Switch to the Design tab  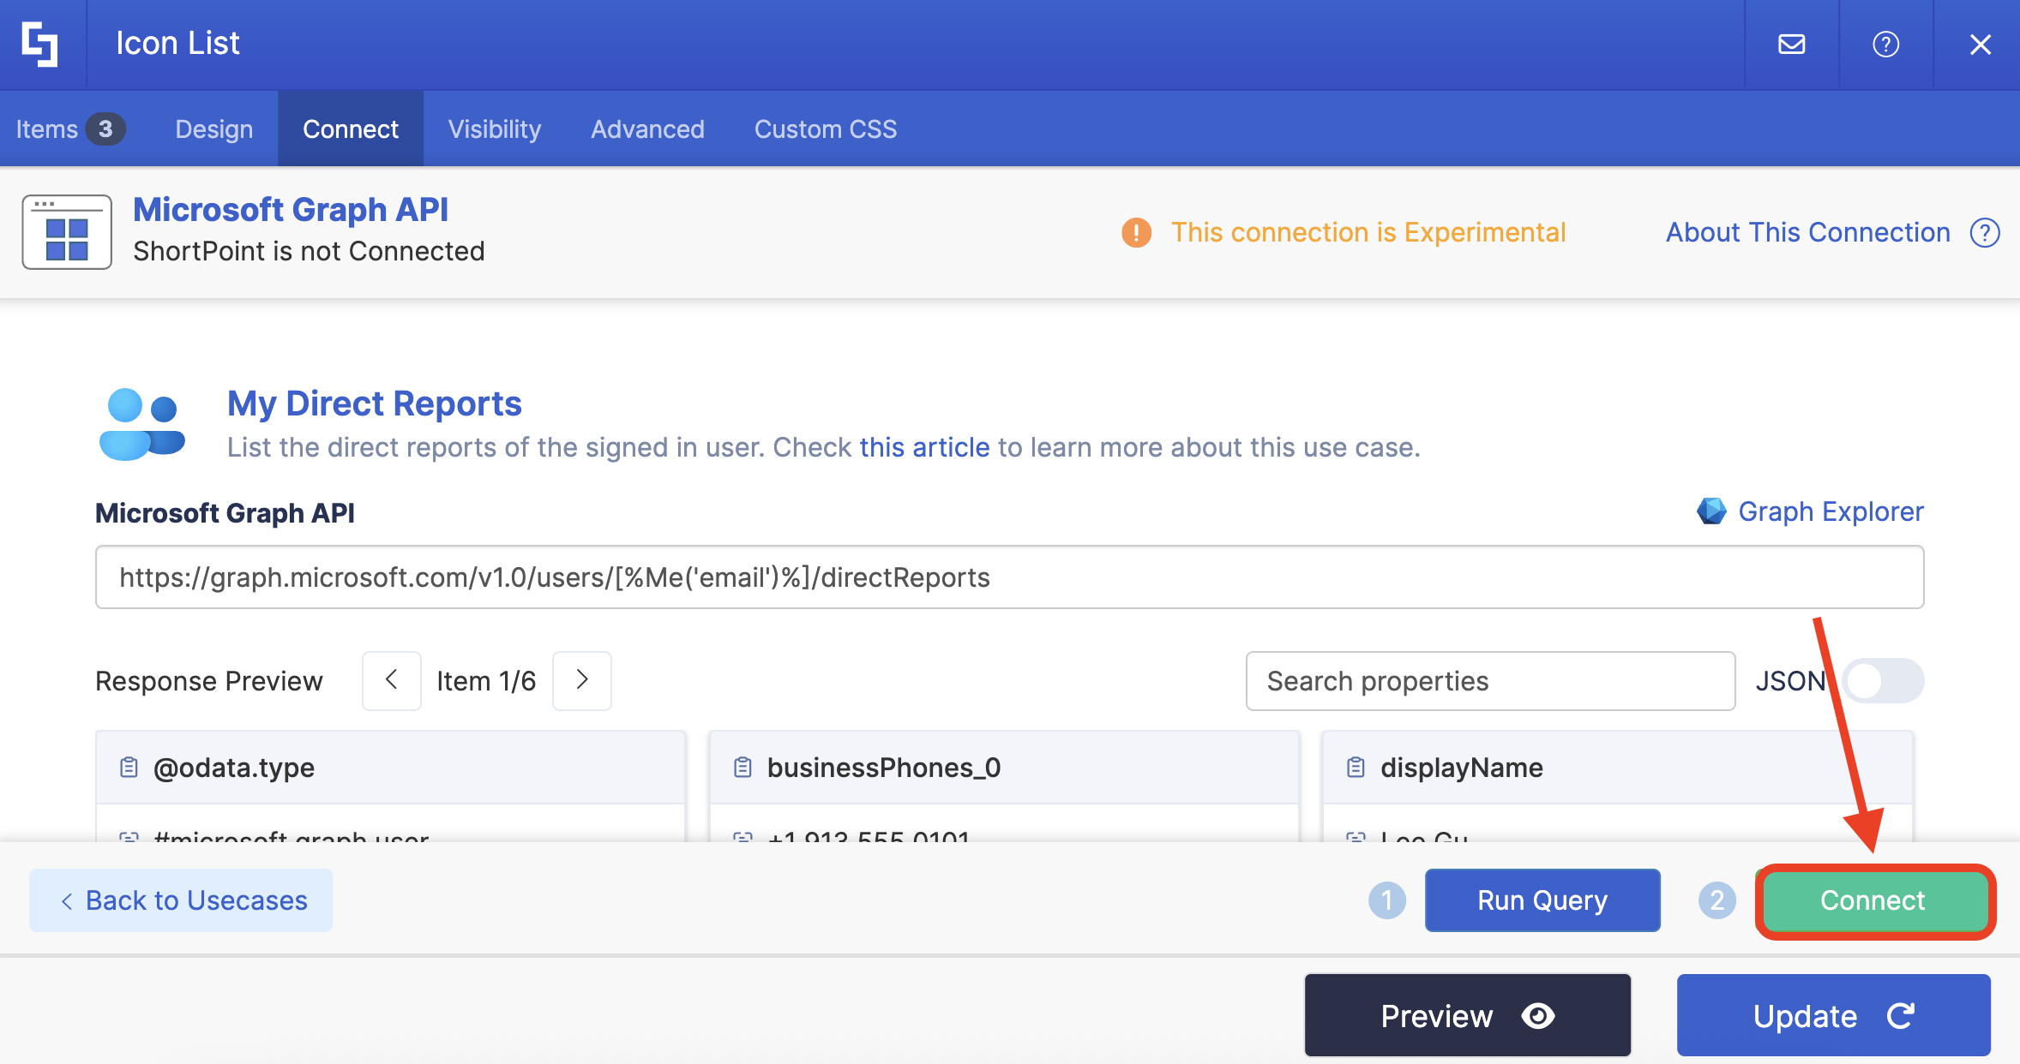coord(213,129)
